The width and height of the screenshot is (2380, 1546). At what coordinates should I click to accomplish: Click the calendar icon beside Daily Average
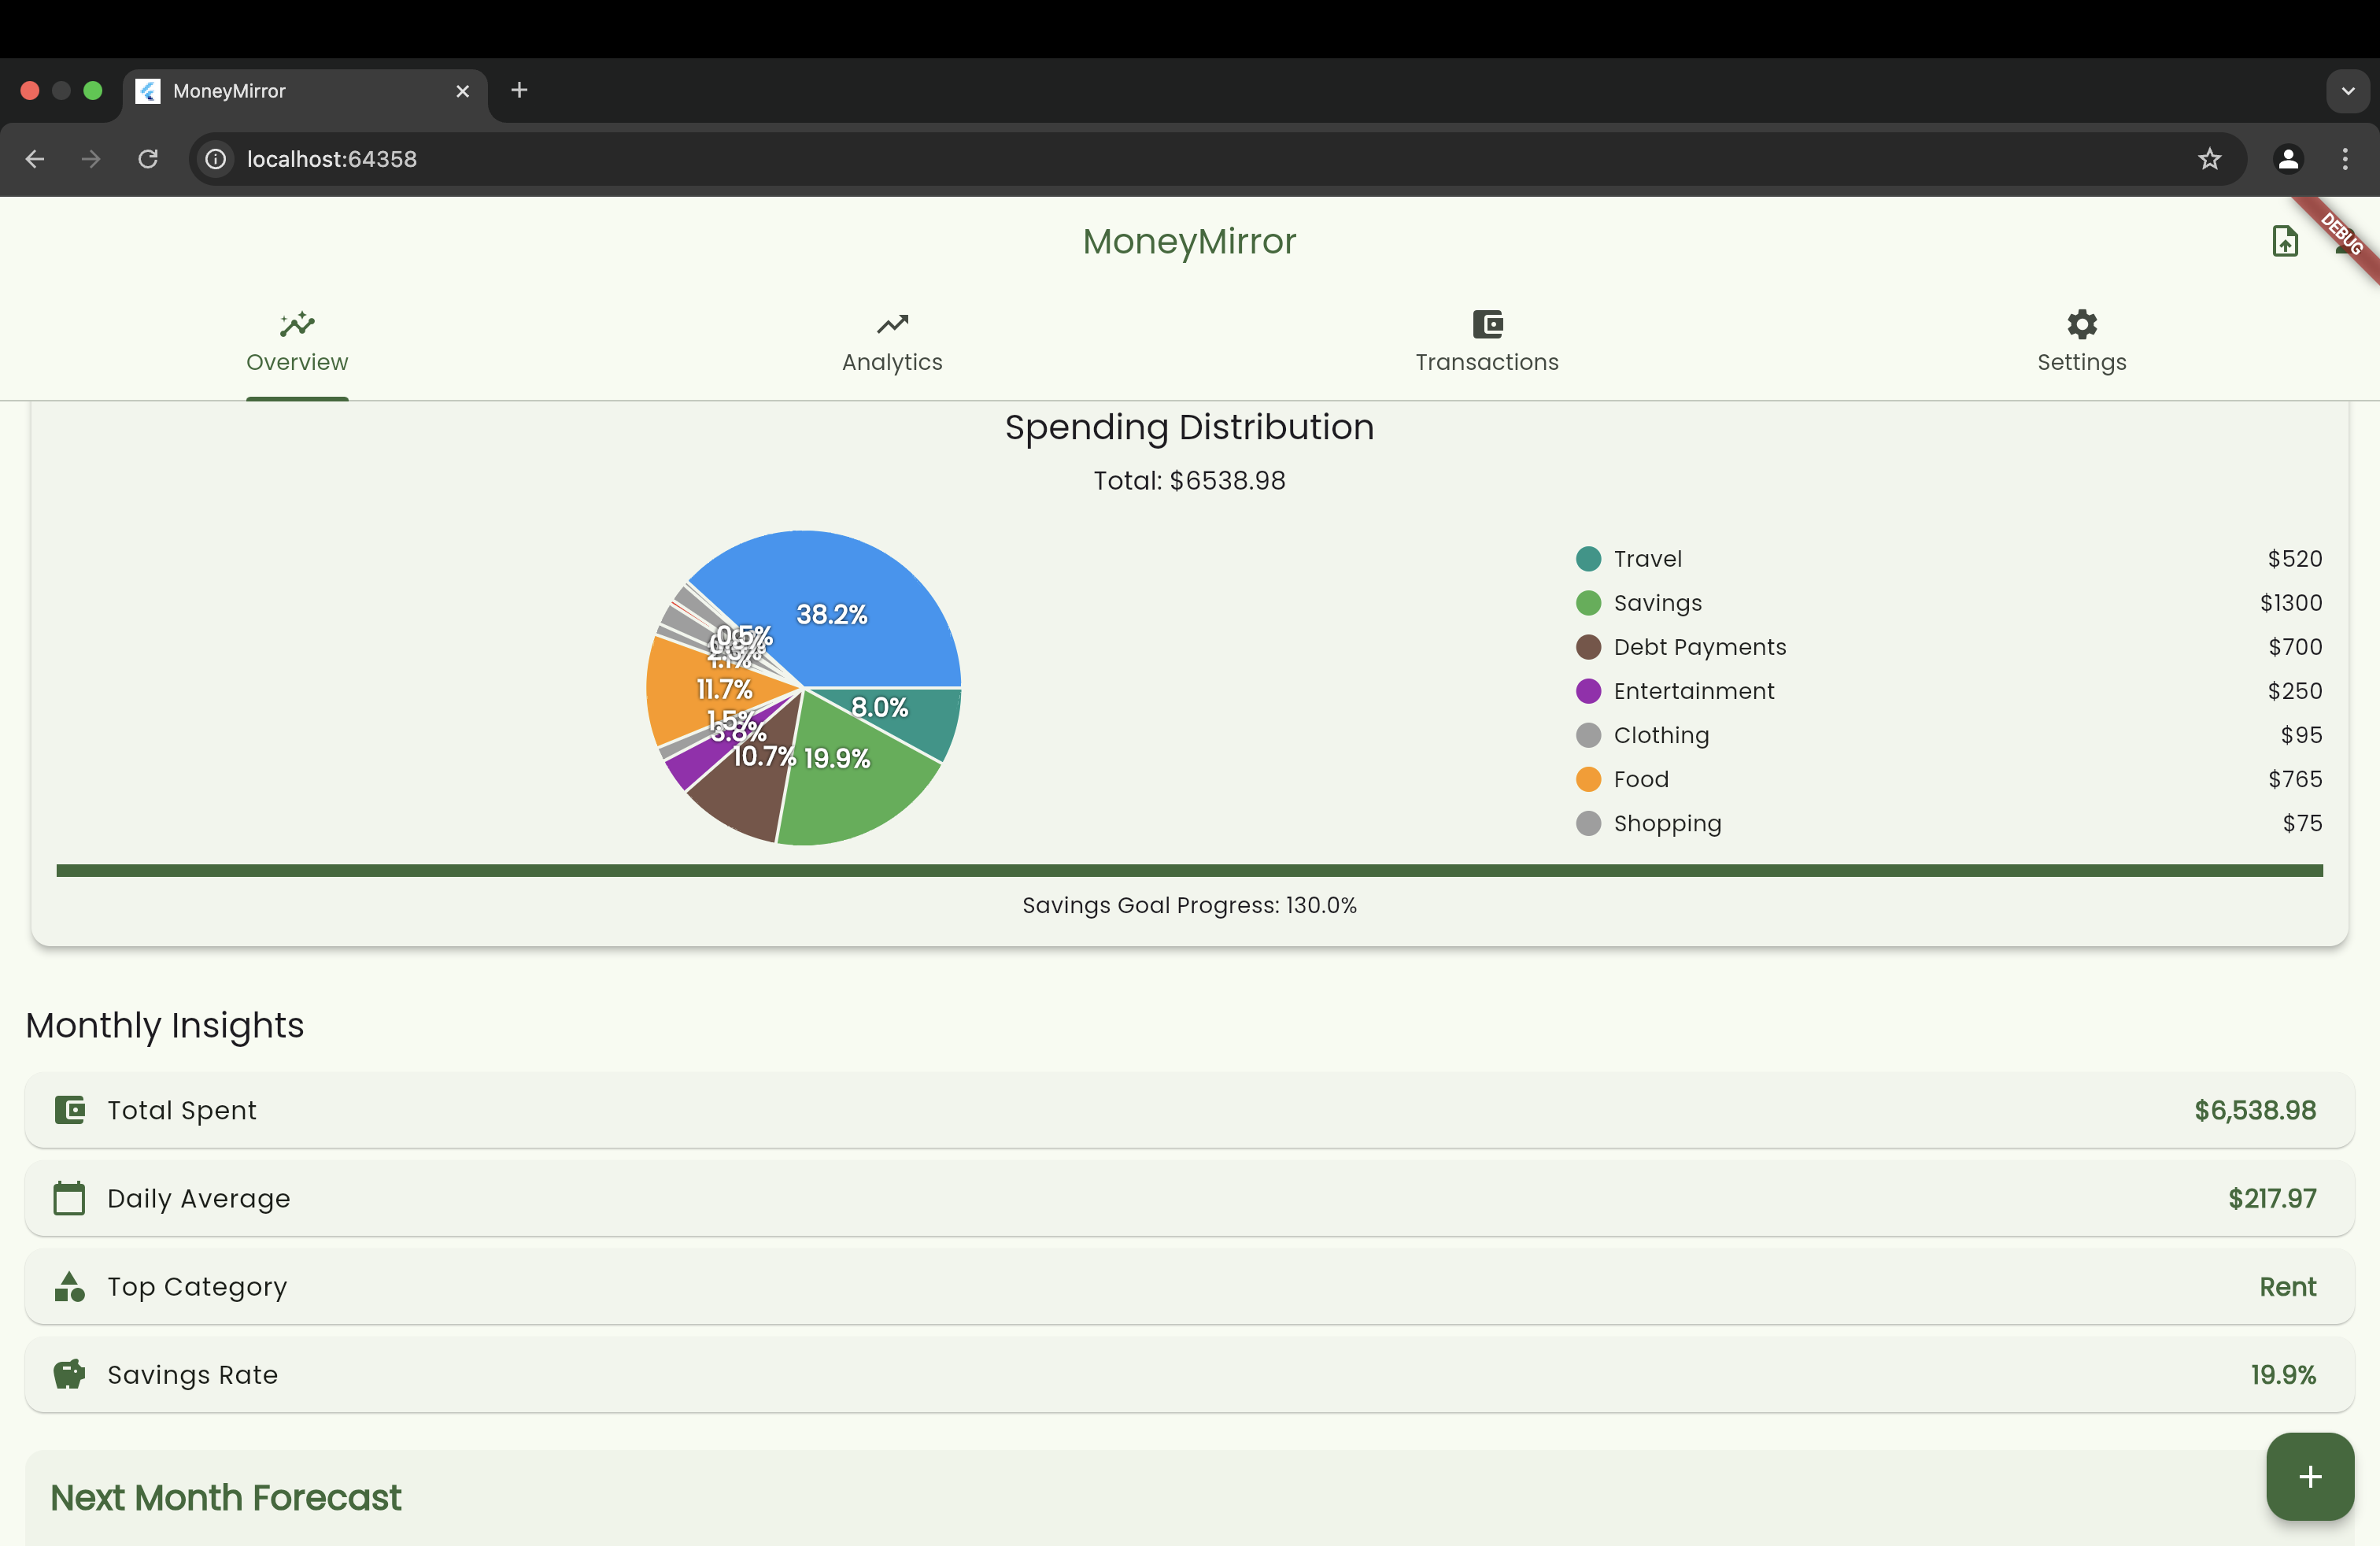tap(69, 1198)
